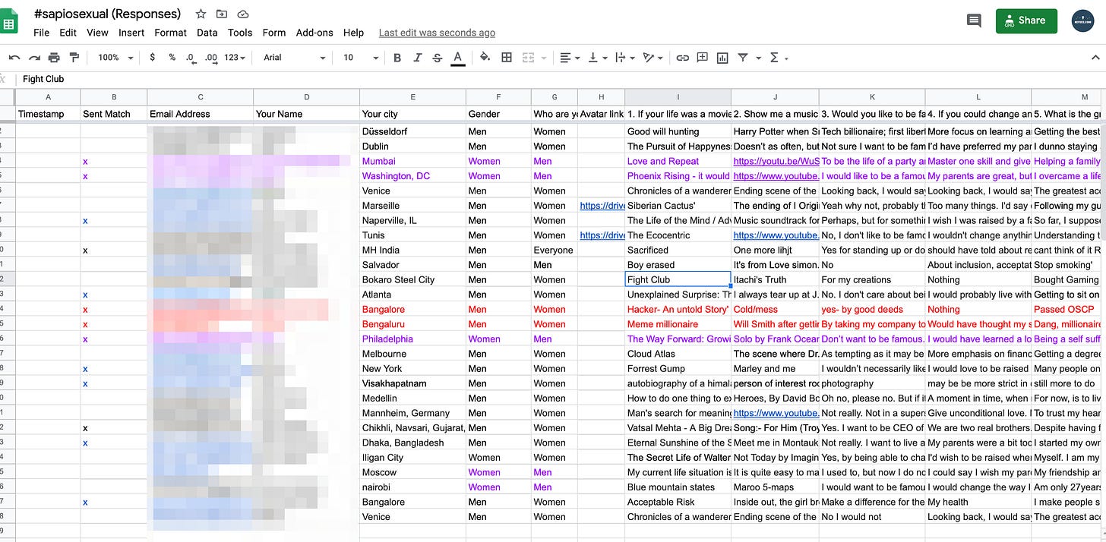The height and width of the screenshot is (542, 1106).
Task: Collapse the toolbar with the chevron
Action: point(1096,57)
